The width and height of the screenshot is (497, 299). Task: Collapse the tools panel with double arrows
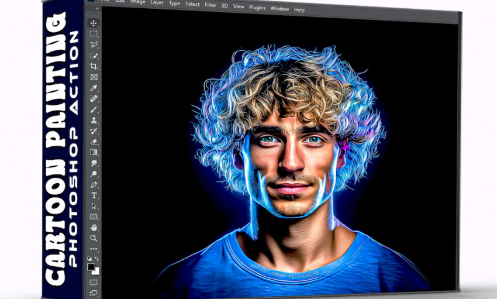(97, 9)
